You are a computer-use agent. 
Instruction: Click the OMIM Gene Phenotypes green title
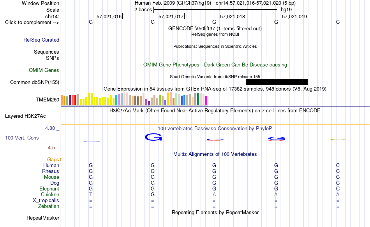click(x=215, y=65)
